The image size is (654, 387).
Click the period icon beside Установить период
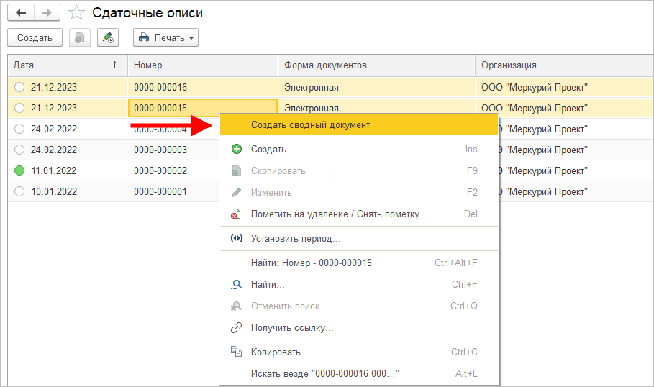tap(236, 238)
